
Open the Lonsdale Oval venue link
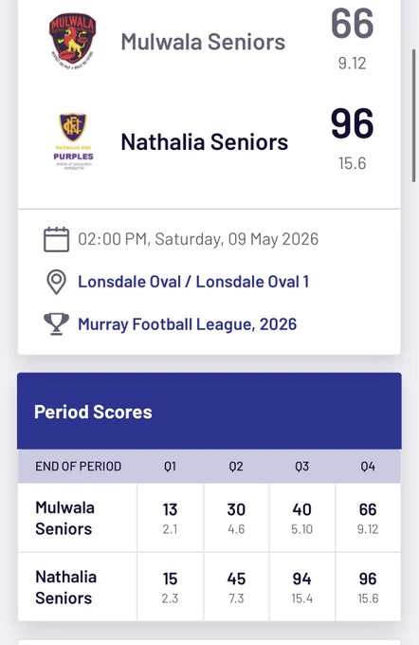click(x=193, y=282)
